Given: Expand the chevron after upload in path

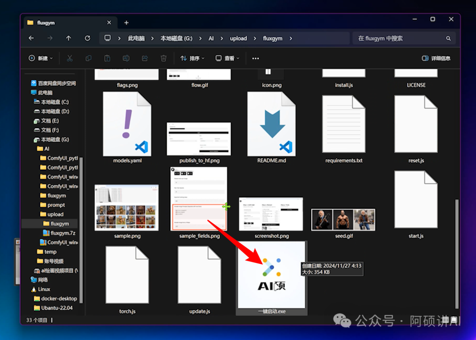Looking at the screenshot, I should [x=255, y=38].
